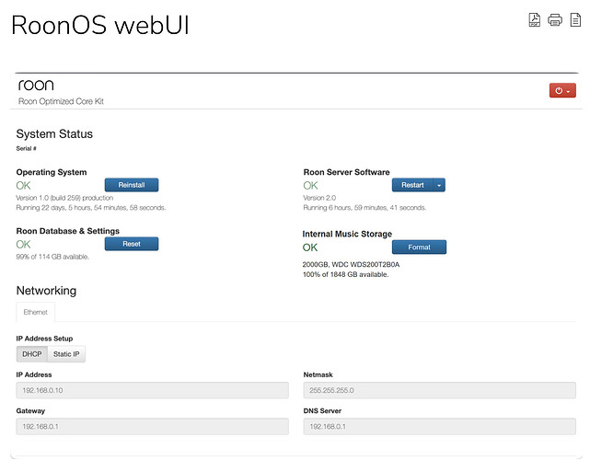Select the Ethernet tab

tap(35, 312)
